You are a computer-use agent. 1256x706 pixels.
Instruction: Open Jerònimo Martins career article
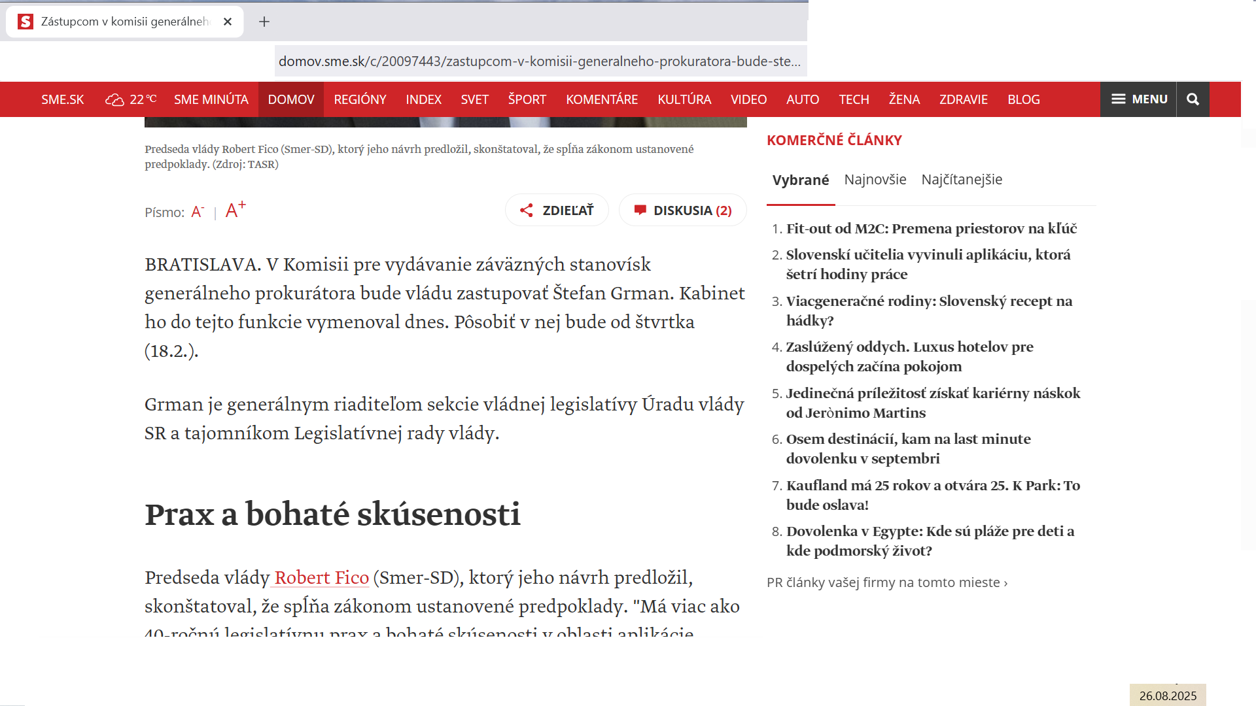pyautogui.click(x=933, y=403)
